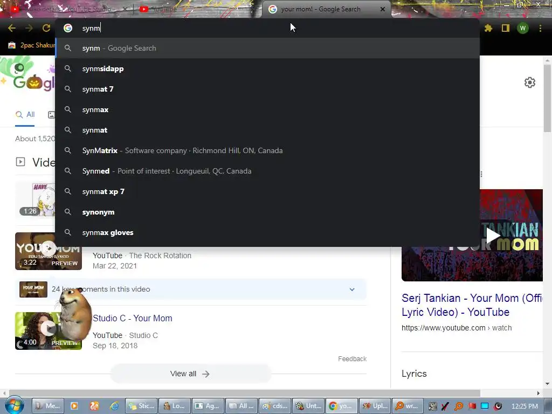
Task: Open the 'Upl...' taskbar button
Action: click(x=375, y=406)
